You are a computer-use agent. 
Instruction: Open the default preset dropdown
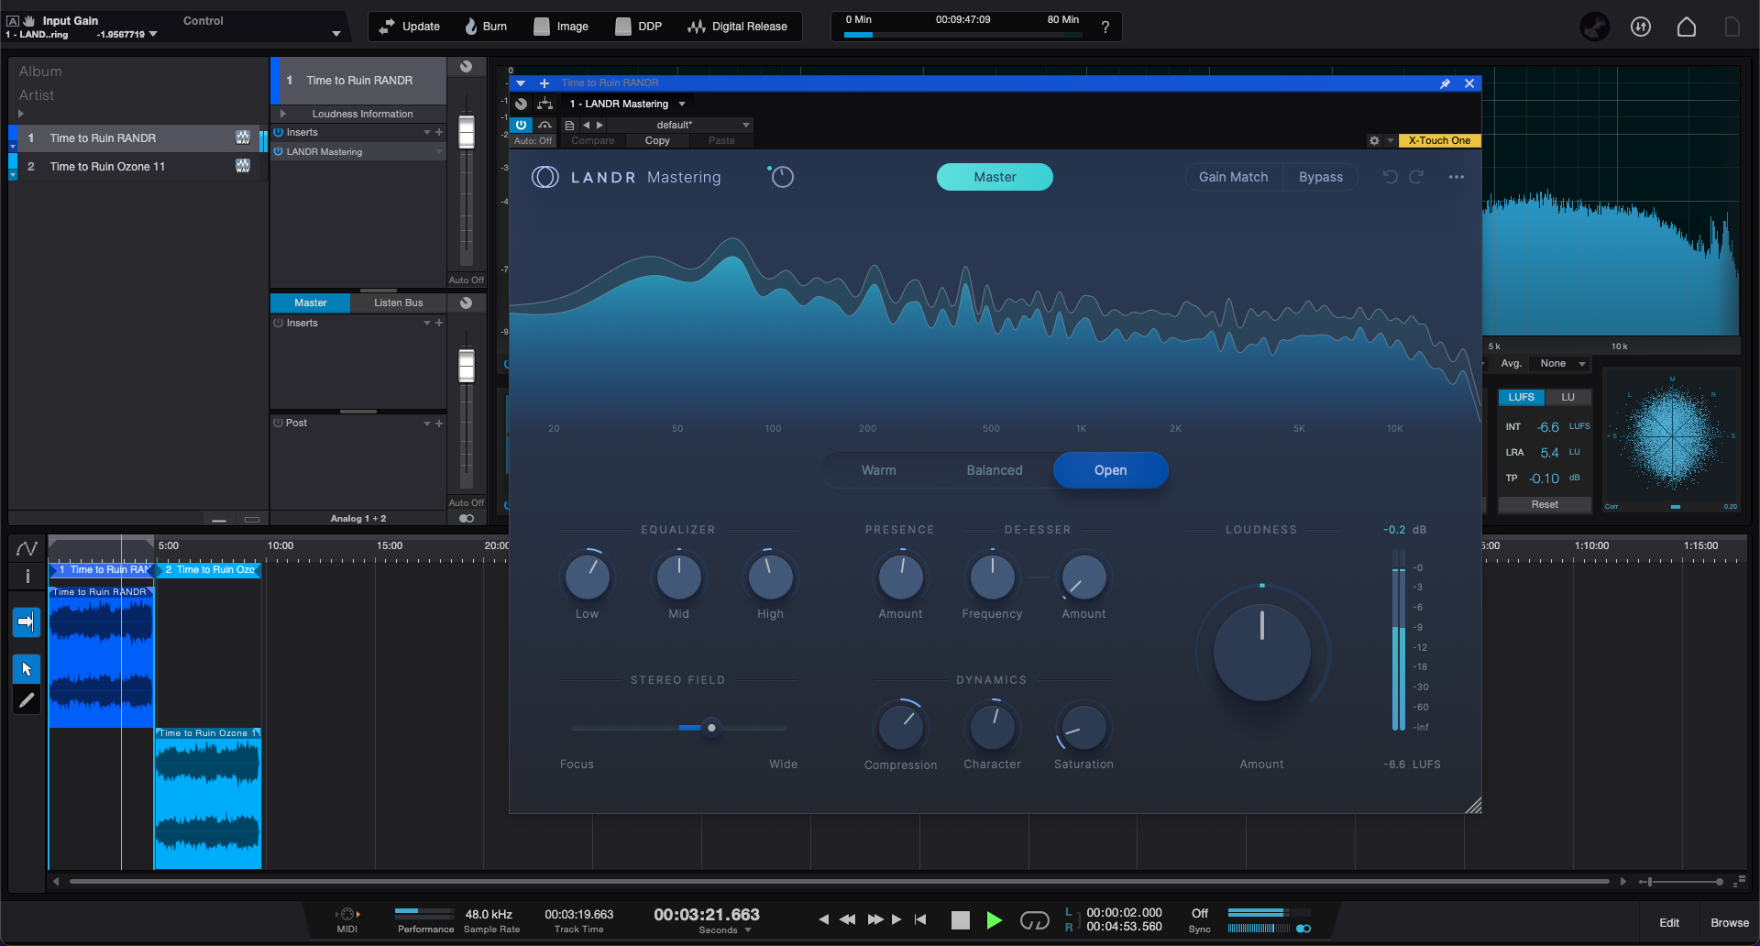point(702,125)
